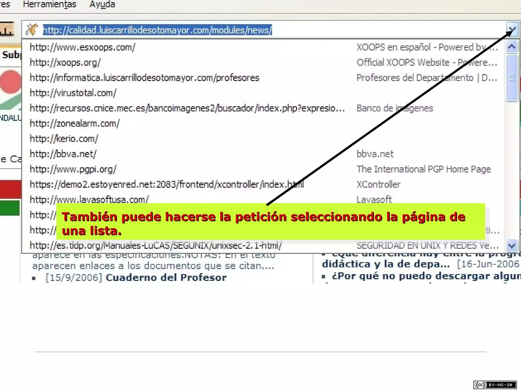Click the address bar dropdown arrow

click(512, 30)
